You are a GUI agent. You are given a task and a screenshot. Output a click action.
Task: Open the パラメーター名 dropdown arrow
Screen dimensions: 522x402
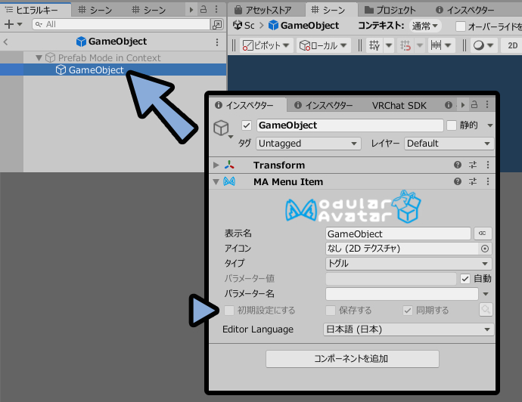(x=486, y=294)
